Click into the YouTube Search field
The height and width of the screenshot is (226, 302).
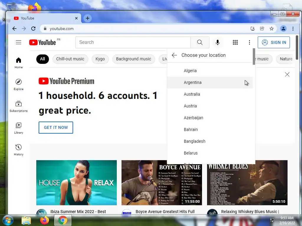(x=133, y=42)
